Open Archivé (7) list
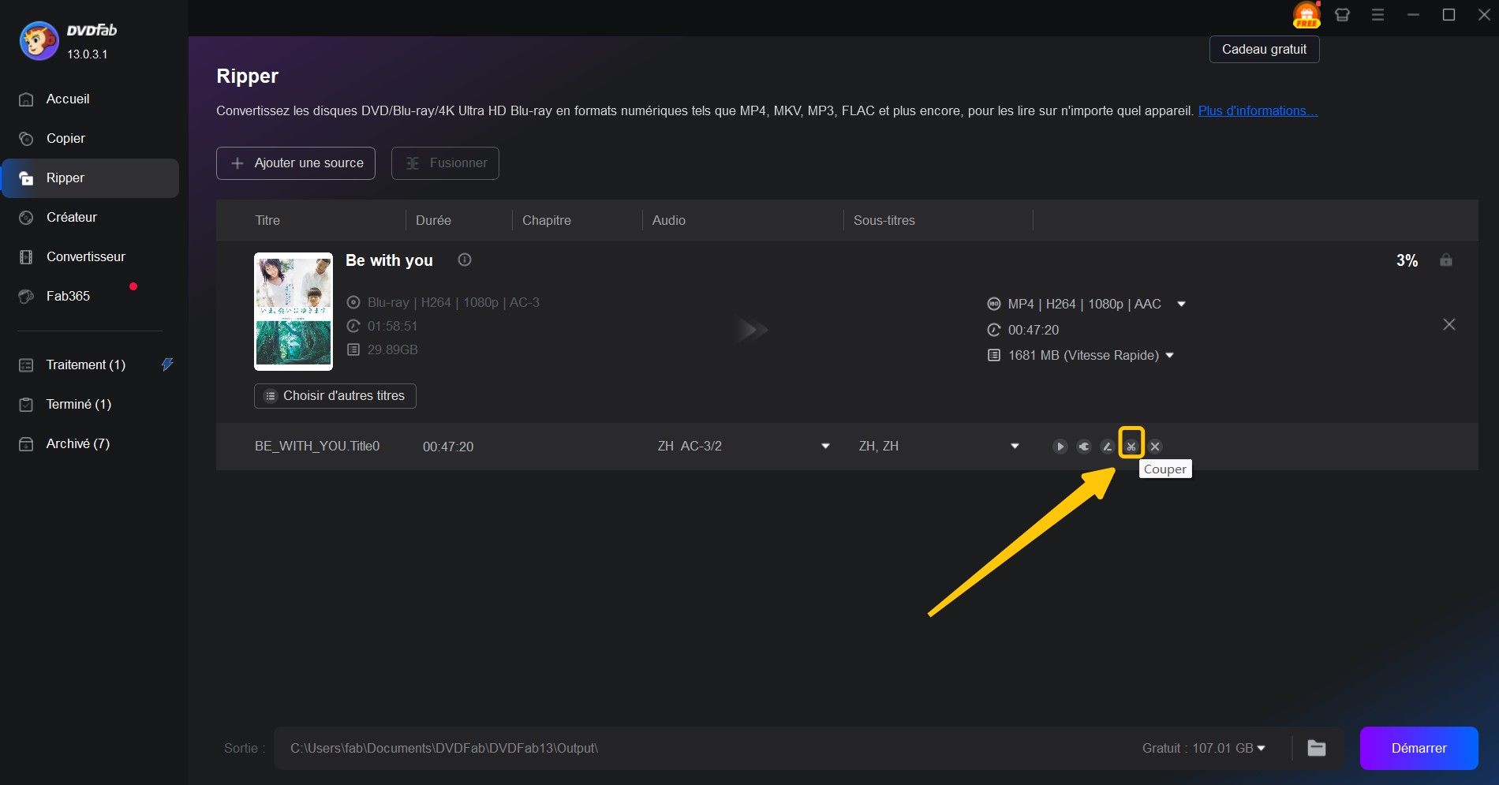The height and width of the screenshot is (785, 1499). [x=91, y=444]
